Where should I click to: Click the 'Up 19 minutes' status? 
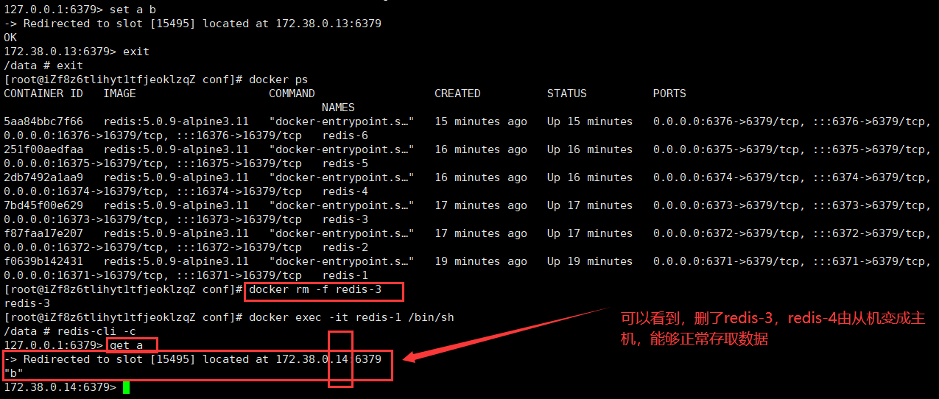tap(590, 261)
